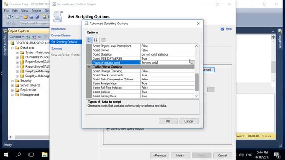
Task: Click the options grid scroll-down arrow
Action: pos(196,96)
